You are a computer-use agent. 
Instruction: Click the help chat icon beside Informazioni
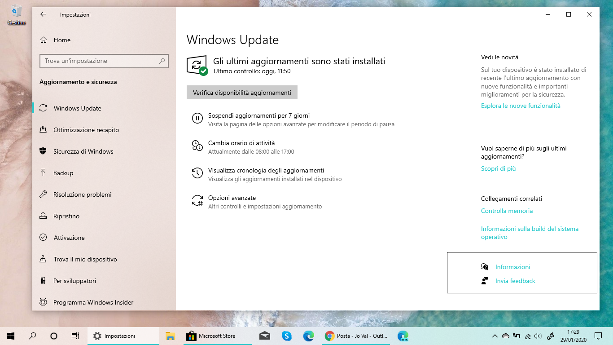tap(485, 267)
